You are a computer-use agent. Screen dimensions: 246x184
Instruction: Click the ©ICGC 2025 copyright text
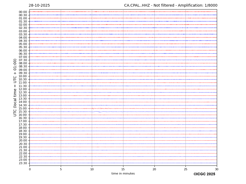click(204, 174)
